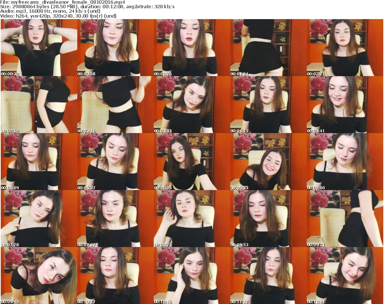
Task: Click the thumbnail timestamped 00:11:12
Action: click(268, 276)
